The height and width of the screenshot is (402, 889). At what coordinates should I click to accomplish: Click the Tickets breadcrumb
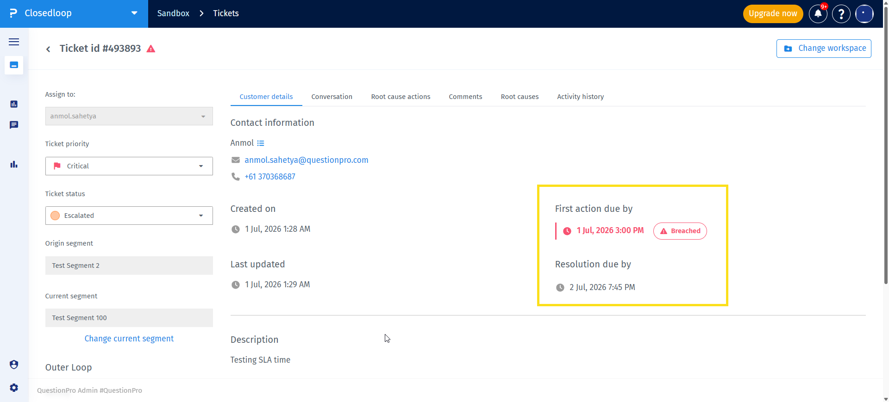pos(226,13)
